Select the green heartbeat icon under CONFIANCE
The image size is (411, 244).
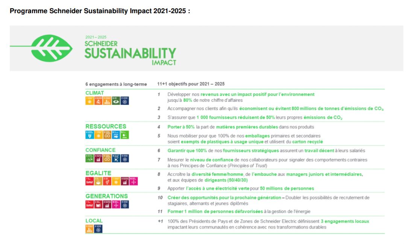89,158
